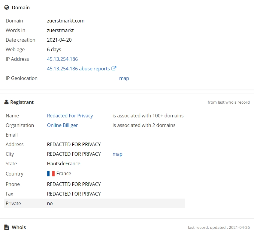Click the external link icon after abuse reports
The width and height of the screenshot is (254, 233).
click(x=114, y=68)
